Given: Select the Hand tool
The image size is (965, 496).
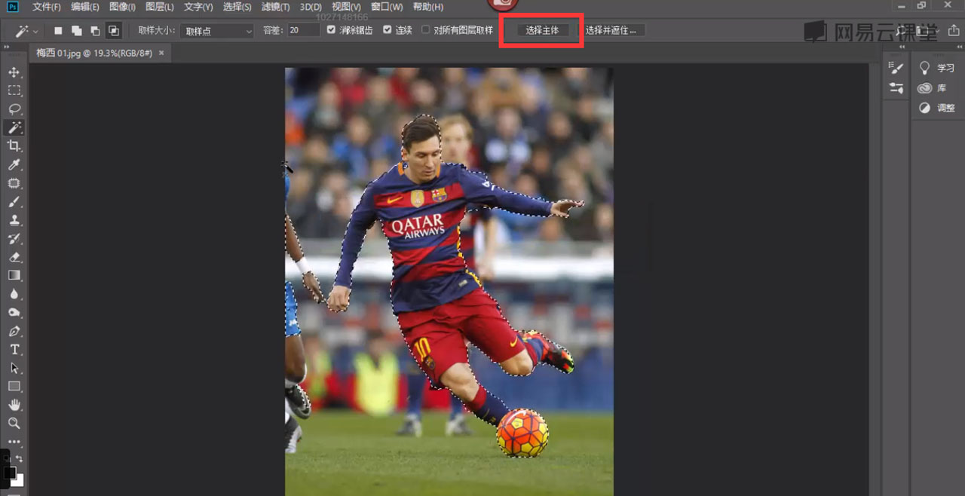Looking at the screenshot, I should 14,405.
